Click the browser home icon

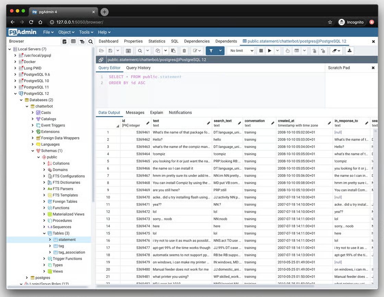pyautogui.click(x=40, y=22)
